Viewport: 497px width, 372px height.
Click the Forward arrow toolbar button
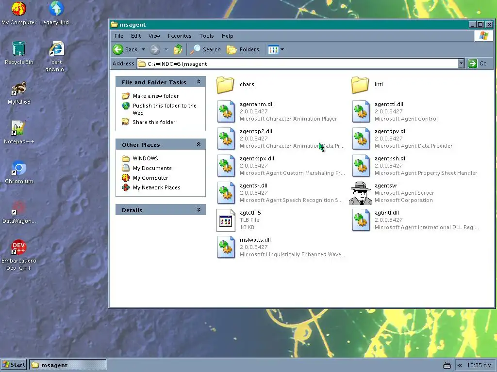155,49
